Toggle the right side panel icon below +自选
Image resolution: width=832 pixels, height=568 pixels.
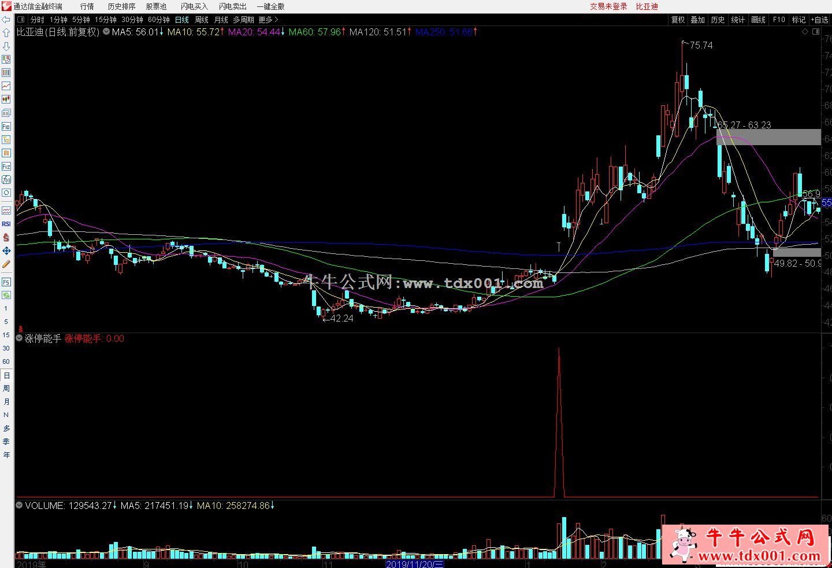click(816, 32)
